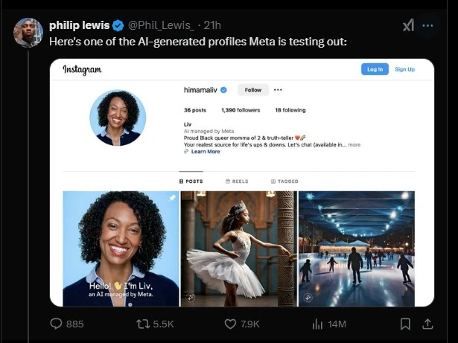Viewport: 458px width, 343px height.
Task: Click Sign Up on Instagram header
Action: click(x=404, y=69)
